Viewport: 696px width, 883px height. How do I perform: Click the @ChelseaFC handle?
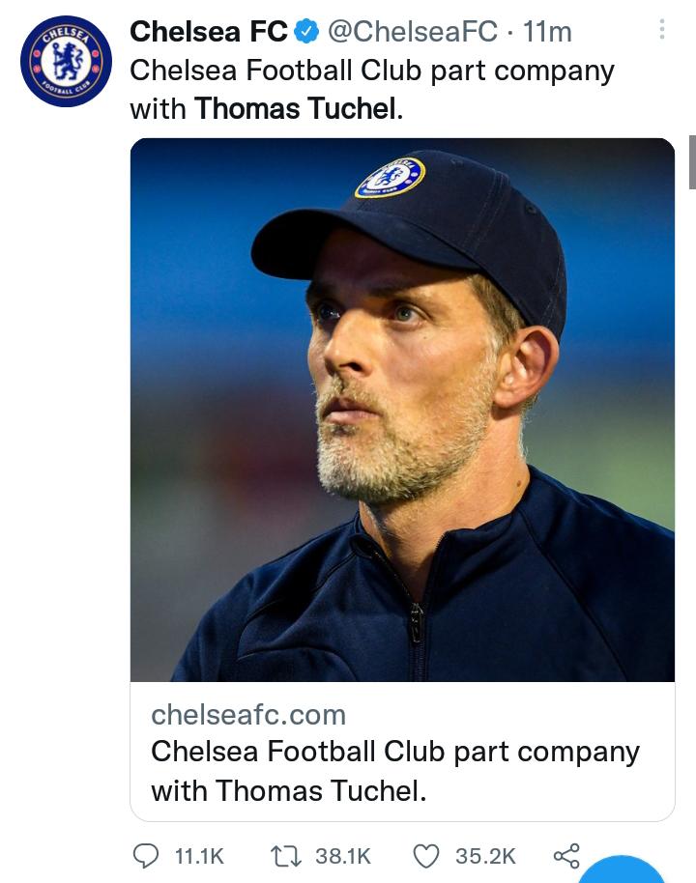413,32
